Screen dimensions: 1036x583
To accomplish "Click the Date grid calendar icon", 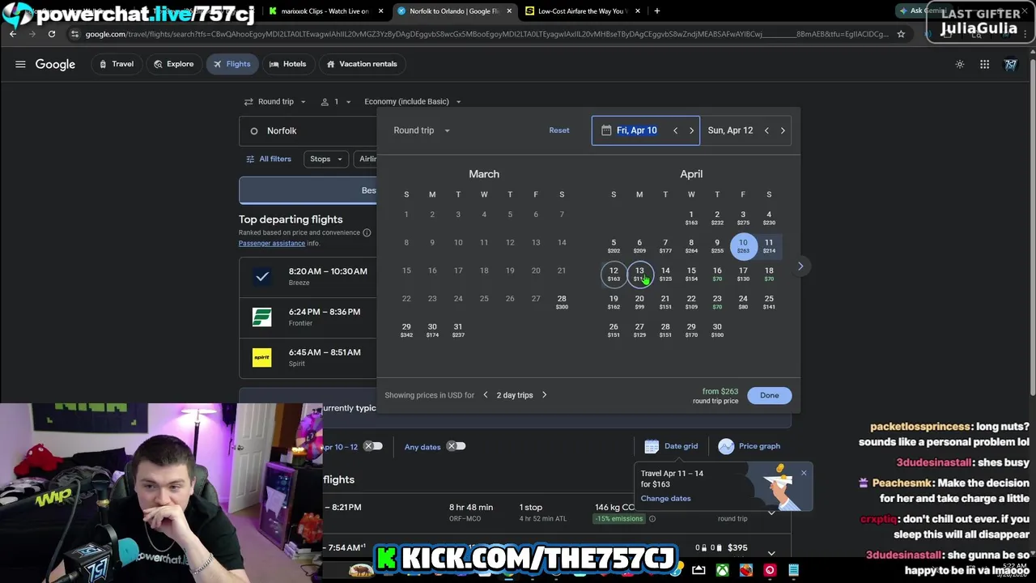I will 652,446.
